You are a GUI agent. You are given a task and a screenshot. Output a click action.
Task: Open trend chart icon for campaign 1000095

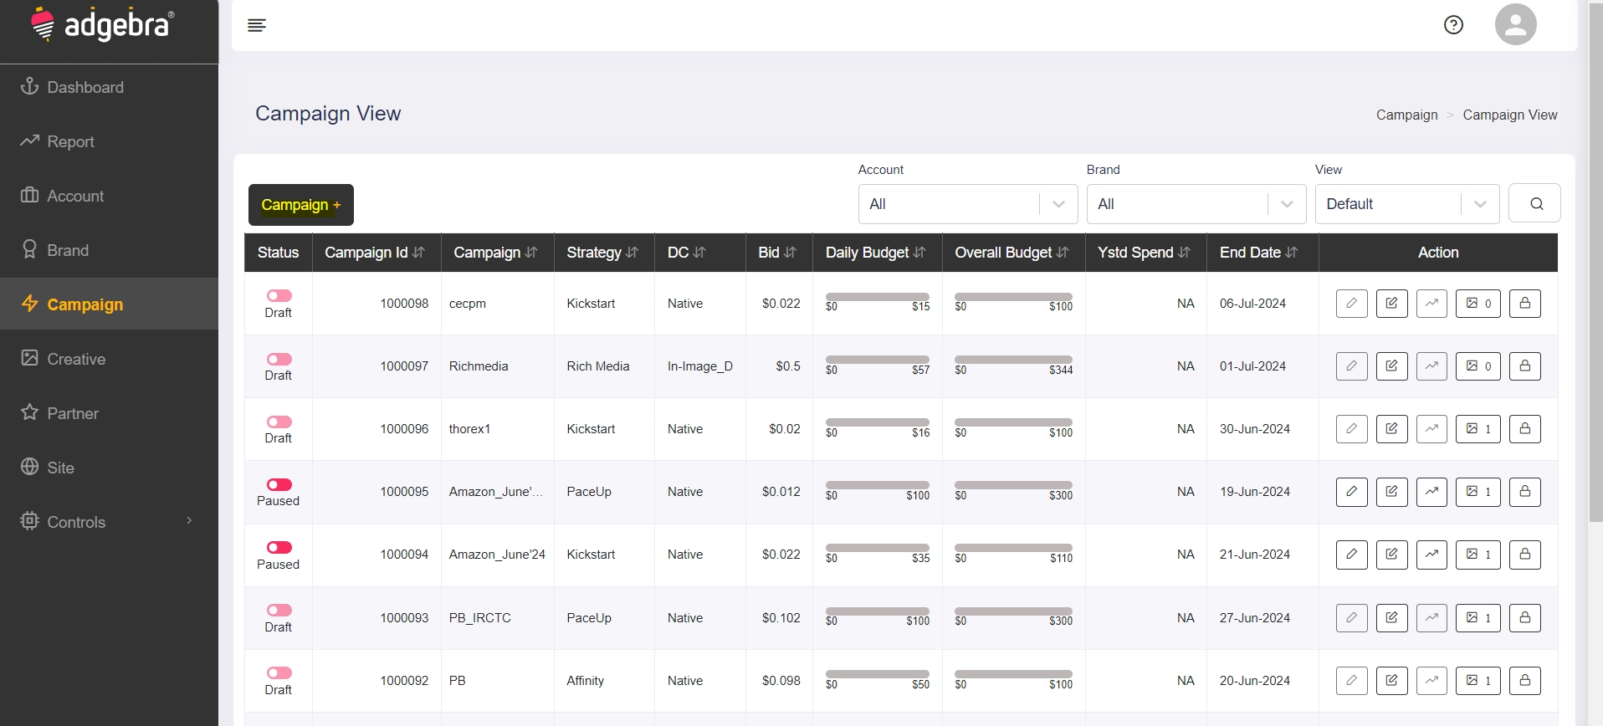(1431, 492)
